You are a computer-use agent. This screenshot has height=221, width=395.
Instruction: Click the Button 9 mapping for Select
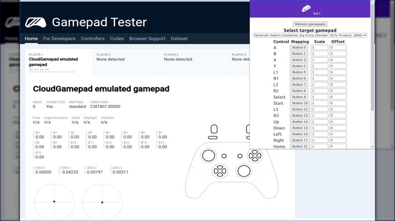(x=299, y=97)
